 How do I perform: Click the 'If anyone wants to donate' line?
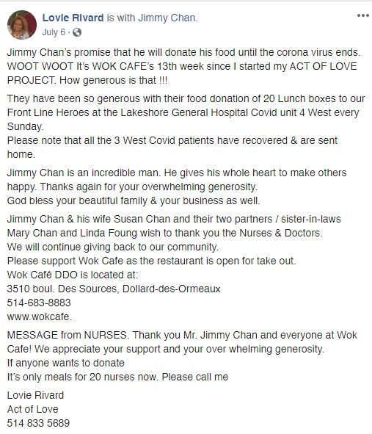(66, 363)
